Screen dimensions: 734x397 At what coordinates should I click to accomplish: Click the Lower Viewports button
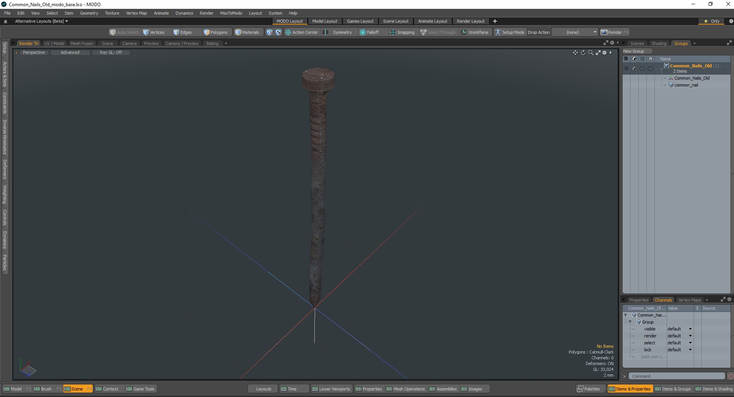[331, 389]
